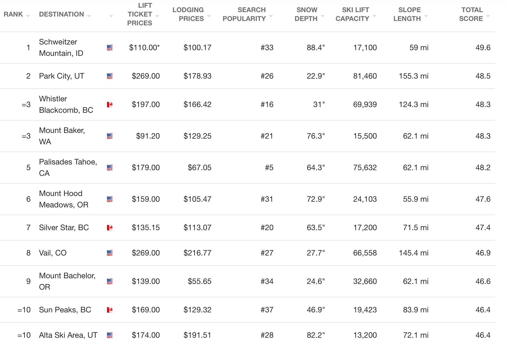Click the US flag in Park City row
This screenshot has width=507, height=346.
pos(110,76)
